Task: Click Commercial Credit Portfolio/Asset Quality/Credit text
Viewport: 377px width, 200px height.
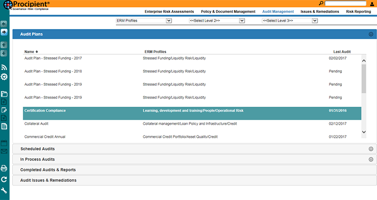Action: coord(180,137)
